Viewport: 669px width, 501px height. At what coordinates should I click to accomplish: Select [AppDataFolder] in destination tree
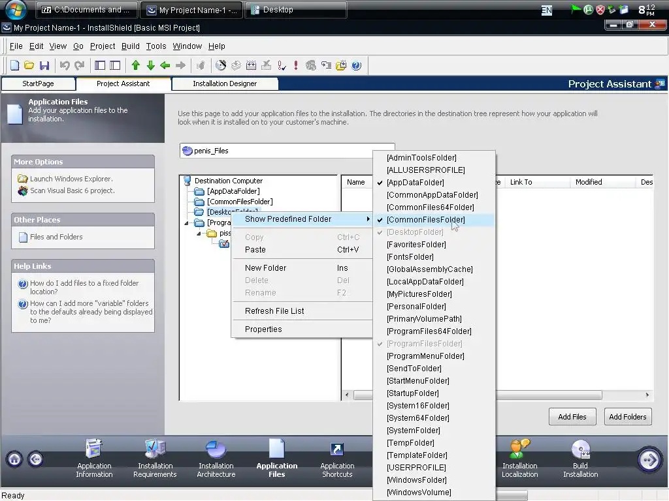click(233, 191)
